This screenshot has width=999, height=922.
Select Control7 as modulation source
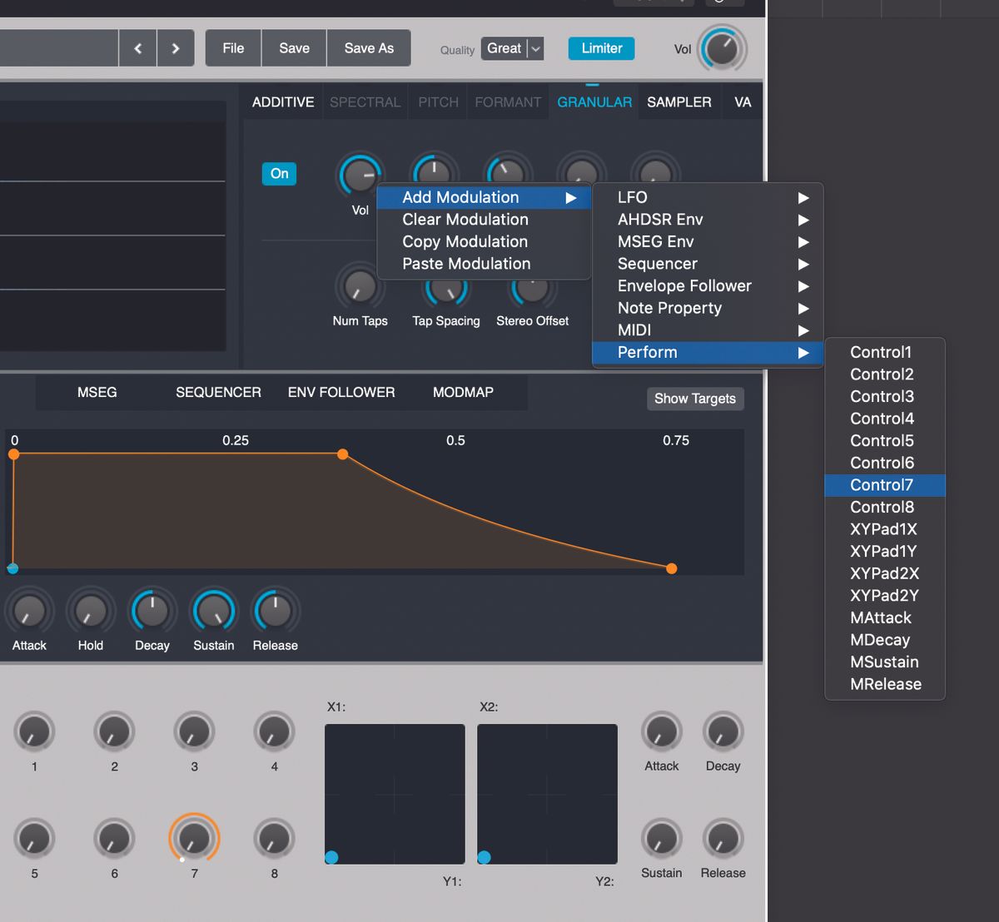882,484
